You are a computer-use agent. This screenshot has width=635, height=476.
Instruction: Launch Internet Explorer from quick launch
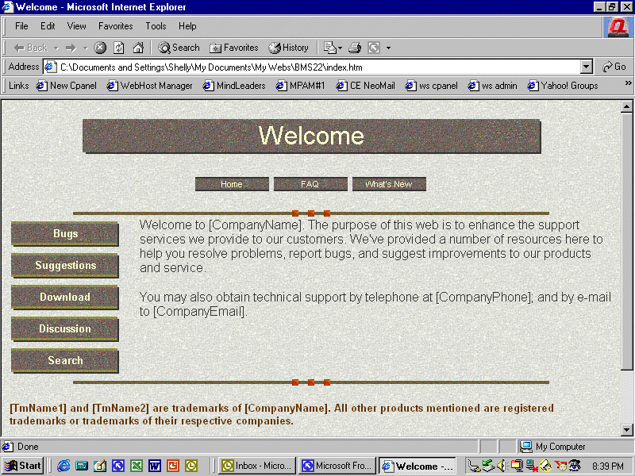63,466
